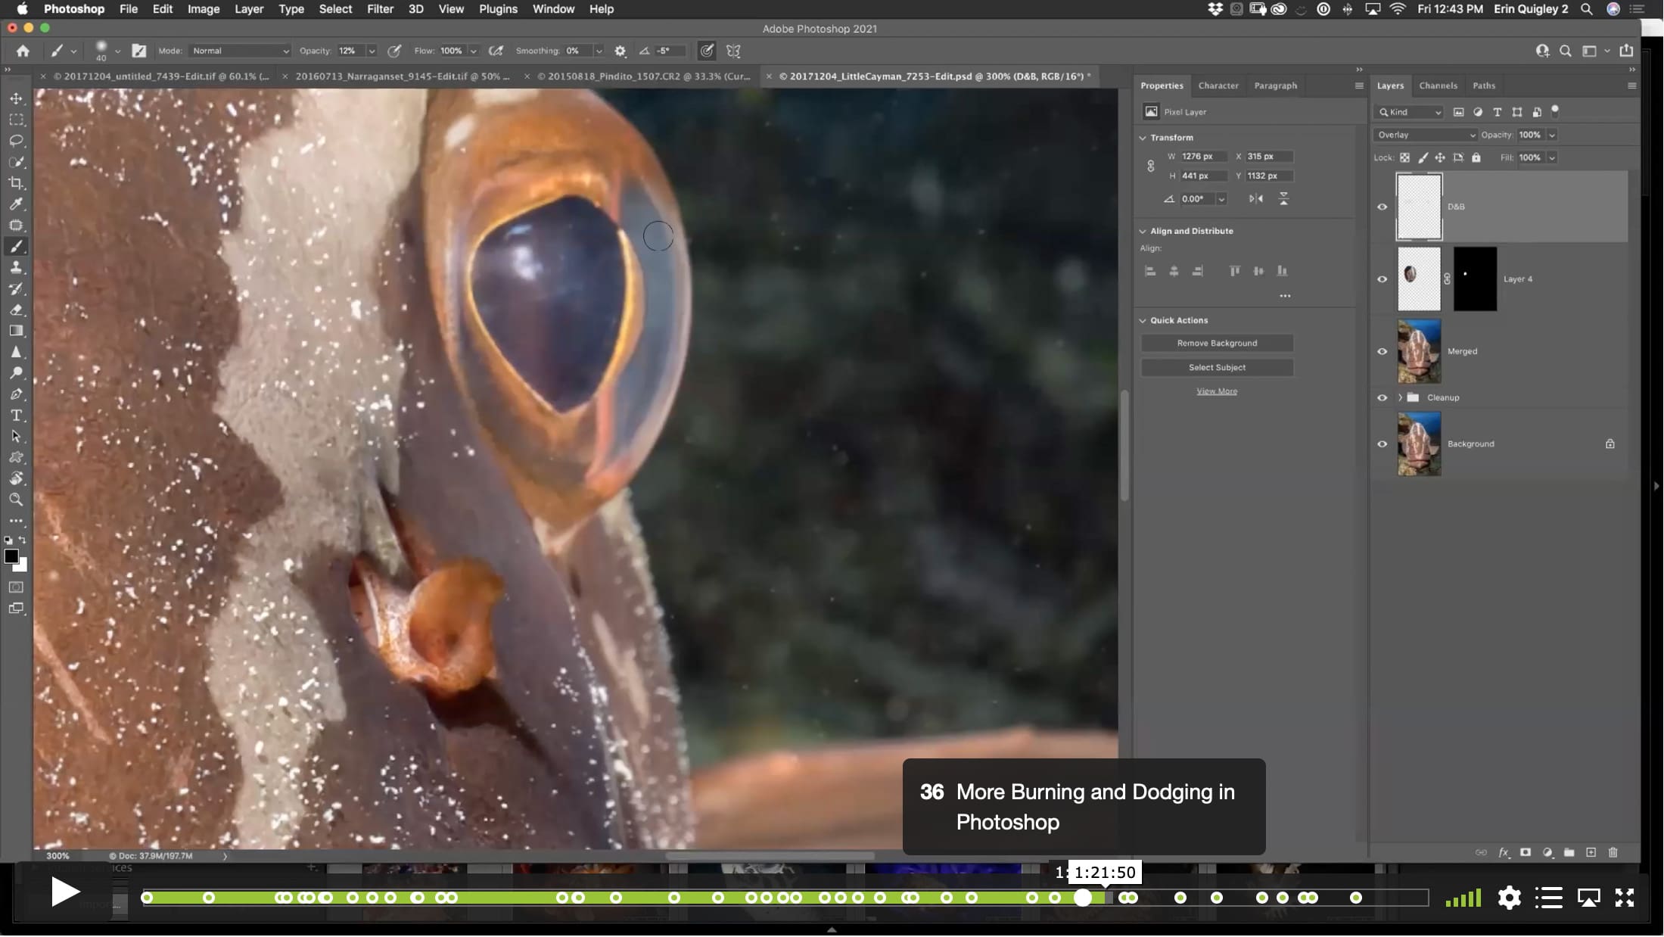1664x937 pixels.
Task: Toggle airbrush-style build-up effects
Action: [496, 51]
